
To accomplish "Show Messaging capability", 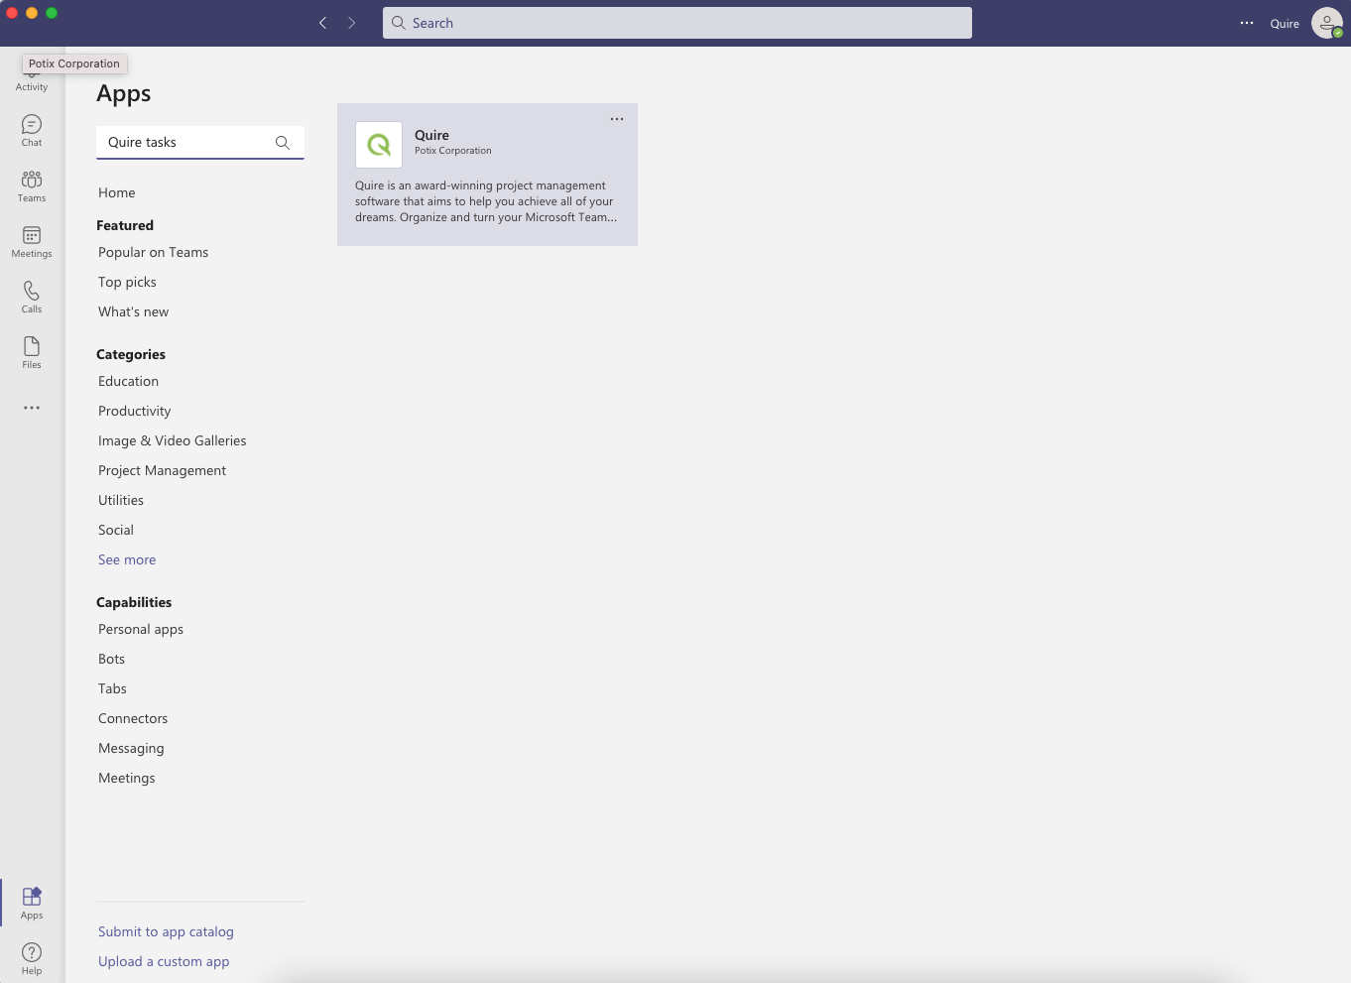I will pos(131,749).
